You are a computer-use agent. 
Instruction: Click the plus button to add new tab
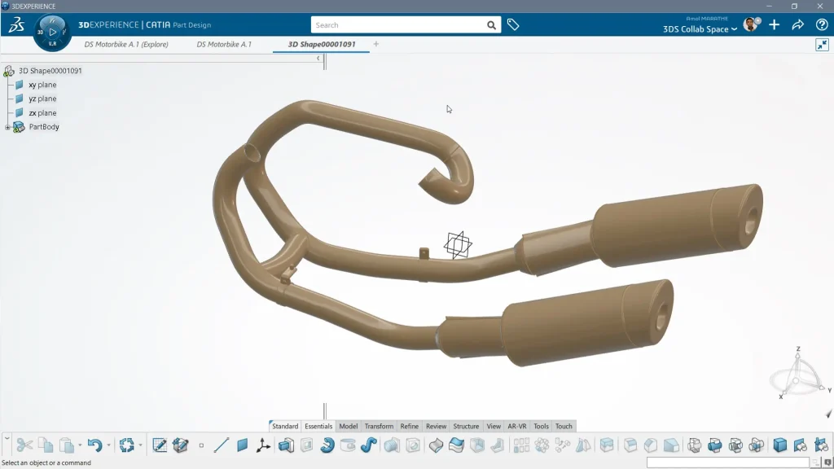click(376, 44)
